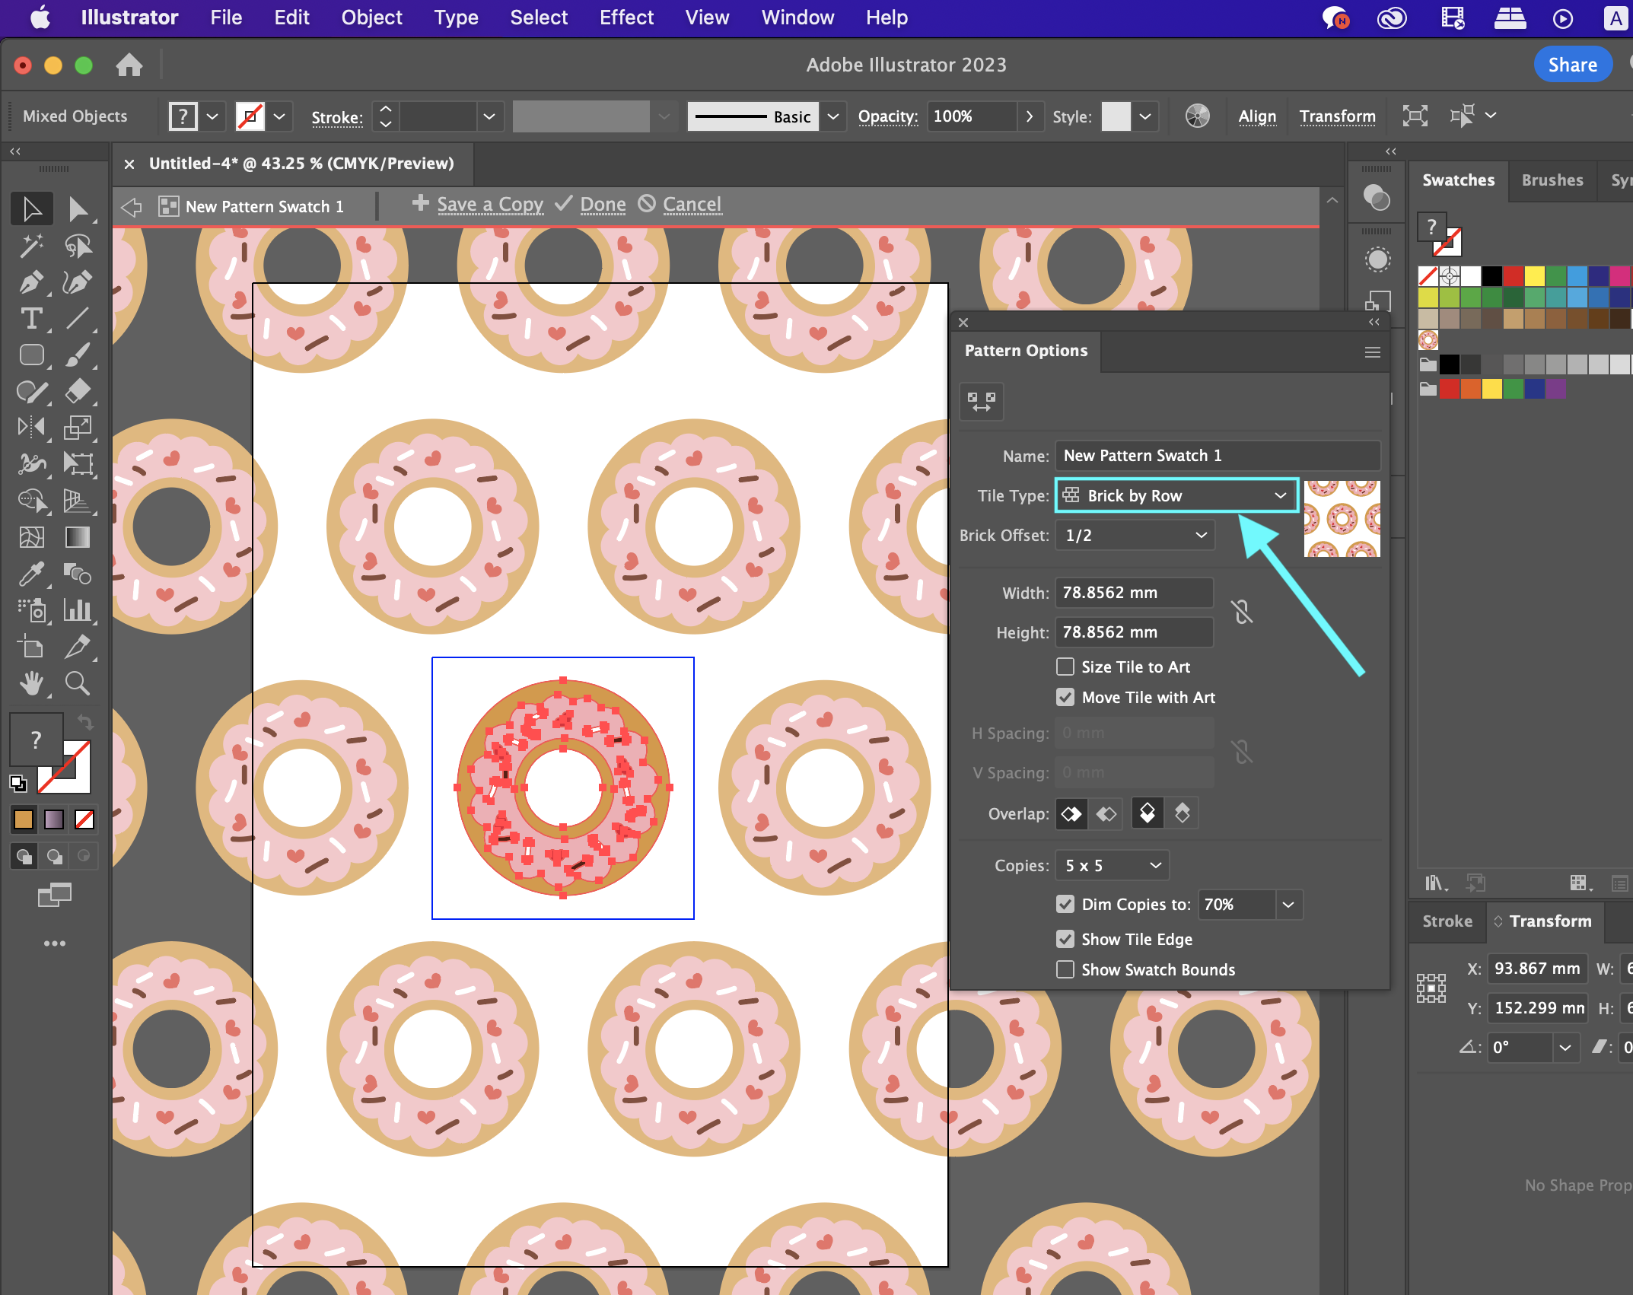Select the Pen tool
The image size is (1633, 1295).
tap(31, 282)
